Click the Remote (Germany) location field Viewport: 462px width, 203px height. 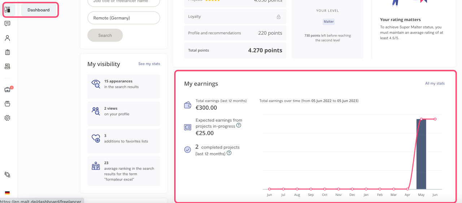pos(123,18)
